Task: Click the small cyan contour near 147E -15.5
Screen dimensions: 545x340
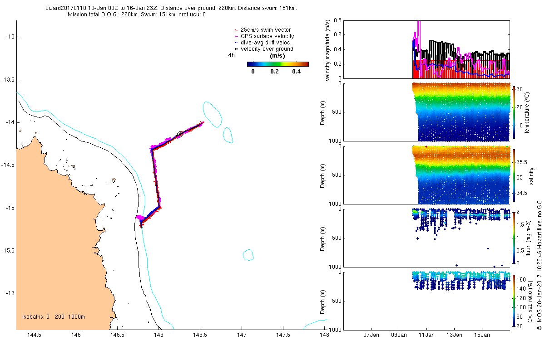Action: 248,255
